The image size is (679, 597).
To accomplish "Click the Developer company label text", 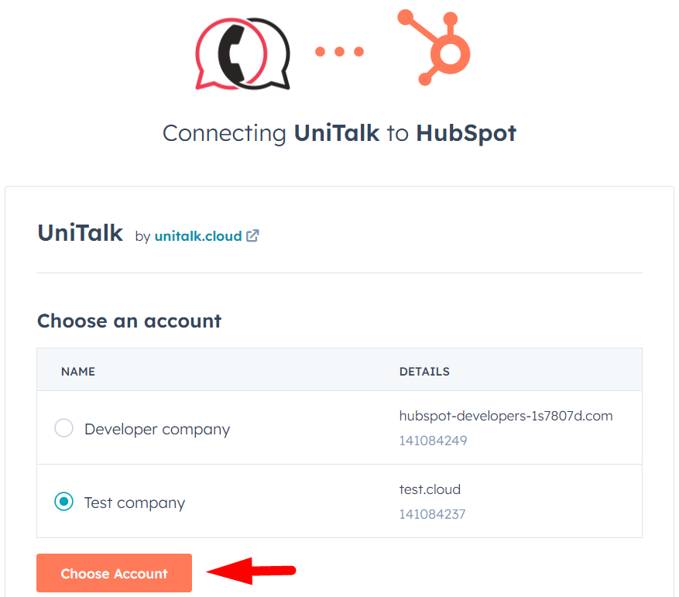I will [x=157, y=429].
